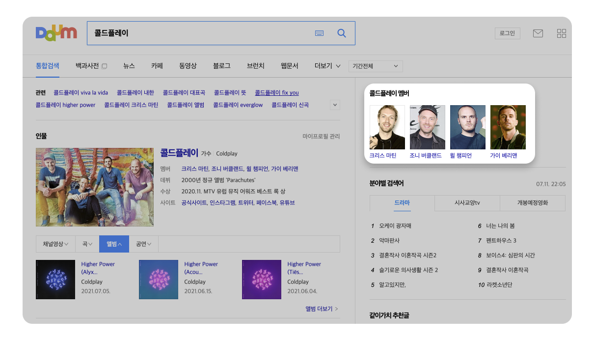Click related search 콜드플레이 뜻

230,92
